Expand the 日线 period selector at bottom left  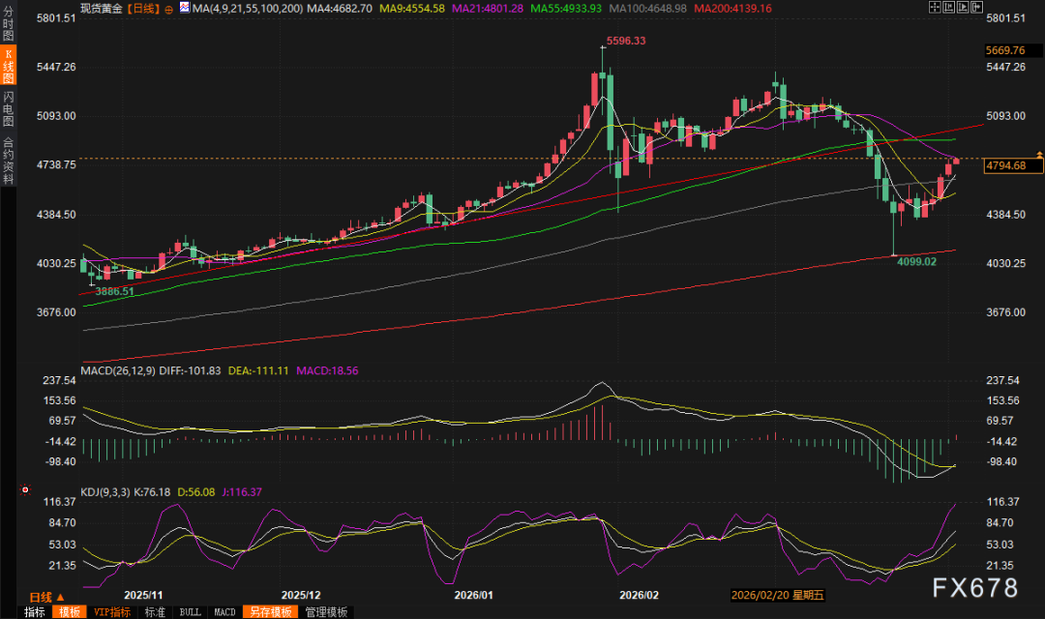click(46, 597)
